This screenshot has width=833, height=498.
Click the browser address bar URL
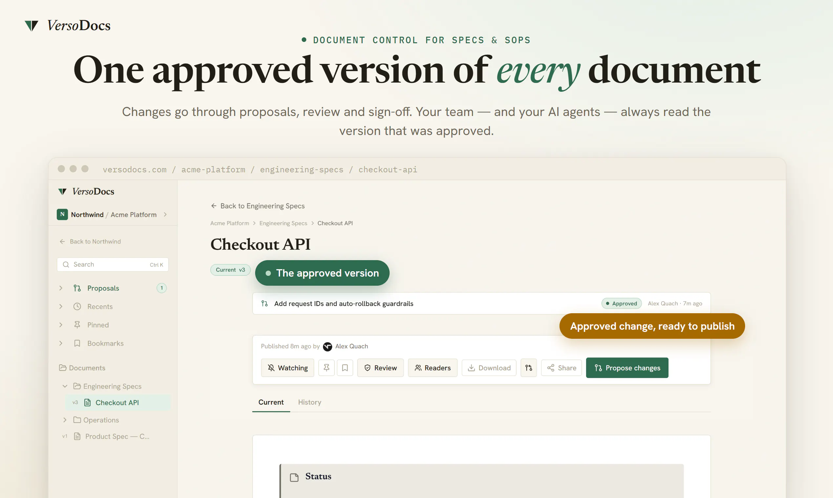click(260, 169)
